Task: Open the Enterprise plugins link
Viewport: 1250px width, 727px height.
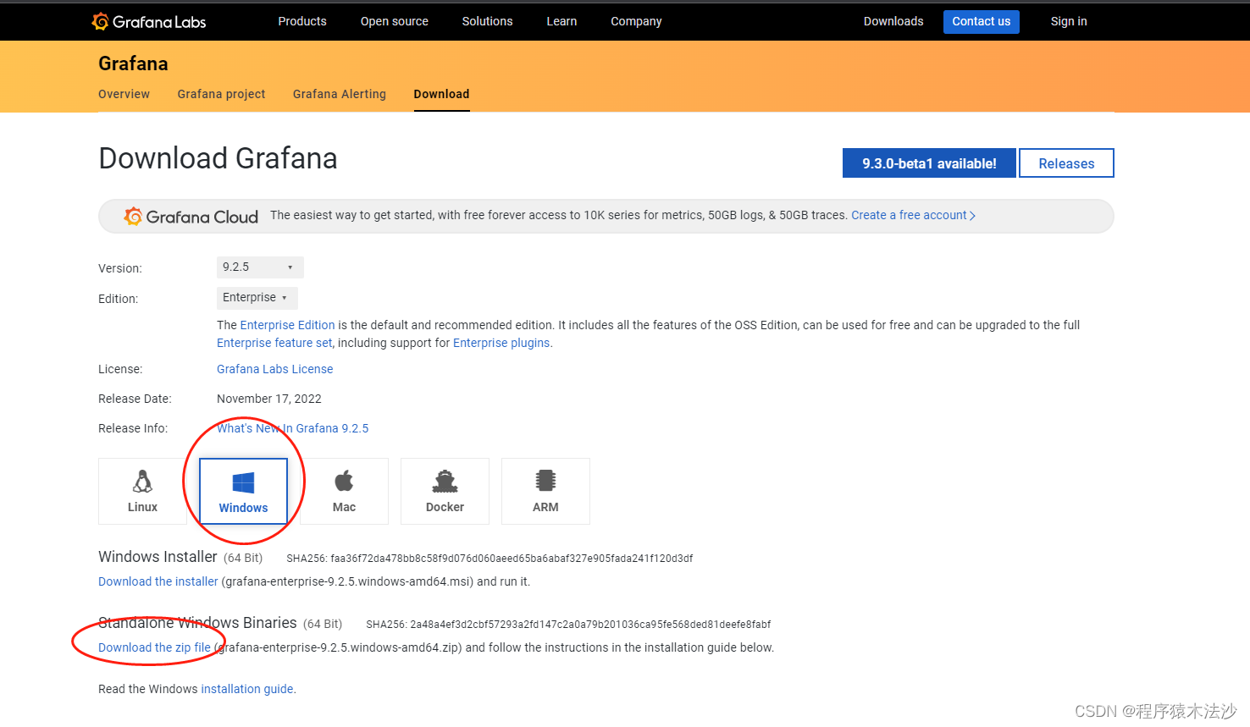Action: point(501,343)
